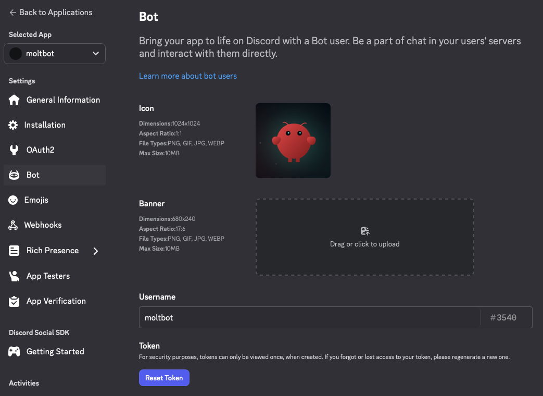543x396 pixels.
Task: Click the #3540 discriminator tag
Action: (x=503, y=318)
